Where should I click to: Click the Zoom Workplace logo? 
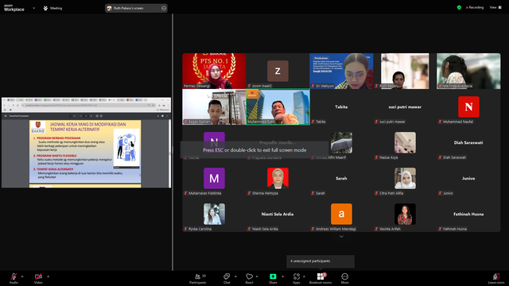coord(14,8)
